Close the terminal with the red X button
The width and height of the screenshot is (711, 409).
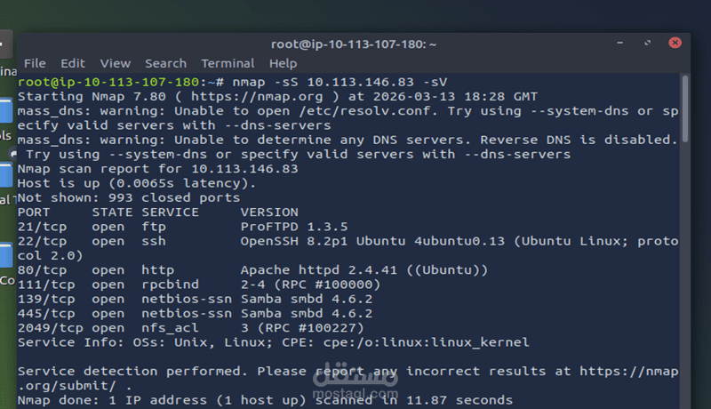click(675, 43)
